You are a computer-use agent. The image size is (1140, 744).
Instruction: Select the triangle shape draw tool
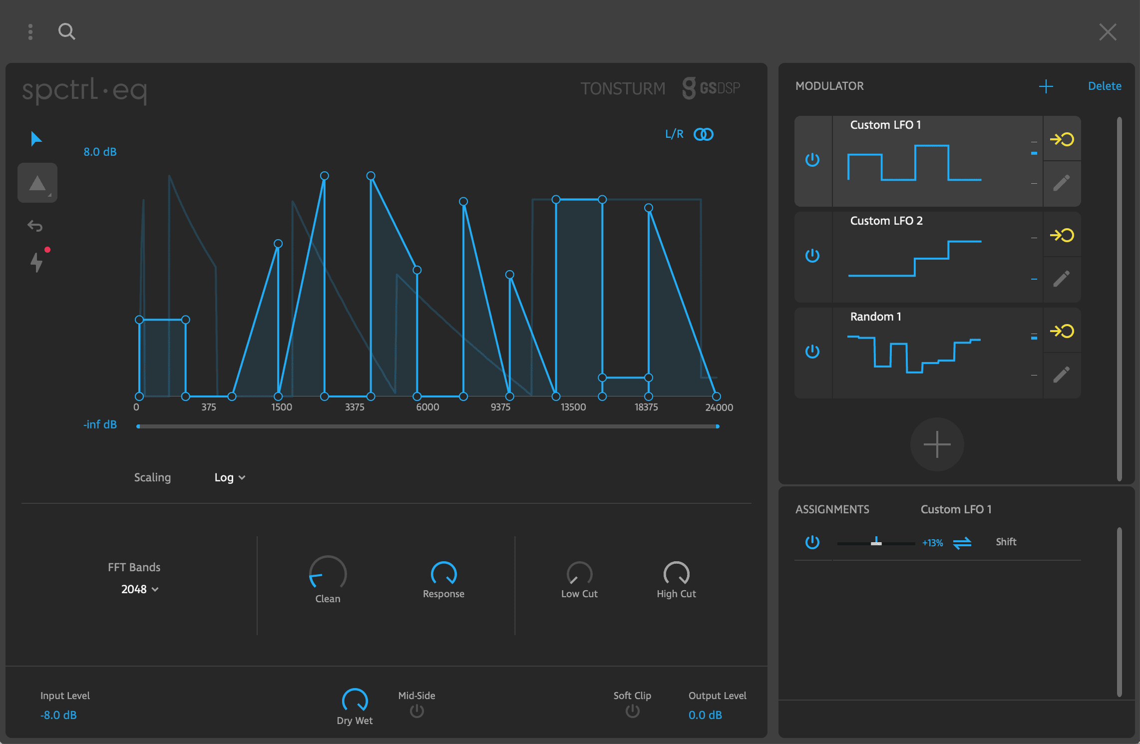37,183
